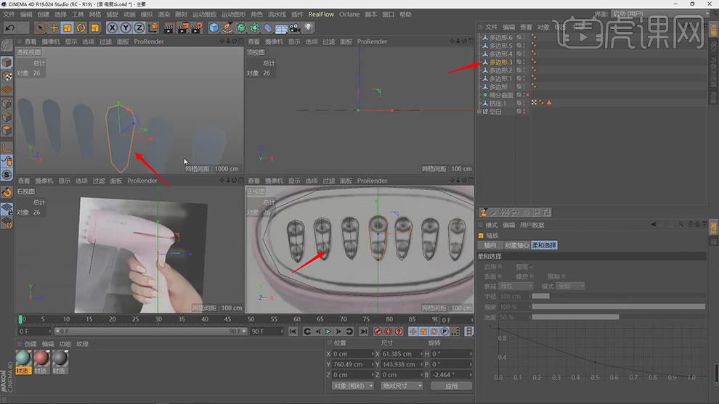Click the 强度 strength slider bar
This screenshot has width=719, height=404.
[x=617, y=307]
